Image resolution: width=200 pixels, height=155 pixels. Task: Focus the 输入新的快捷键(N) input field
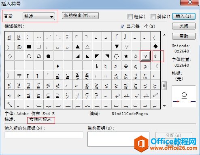pos(44,135)
